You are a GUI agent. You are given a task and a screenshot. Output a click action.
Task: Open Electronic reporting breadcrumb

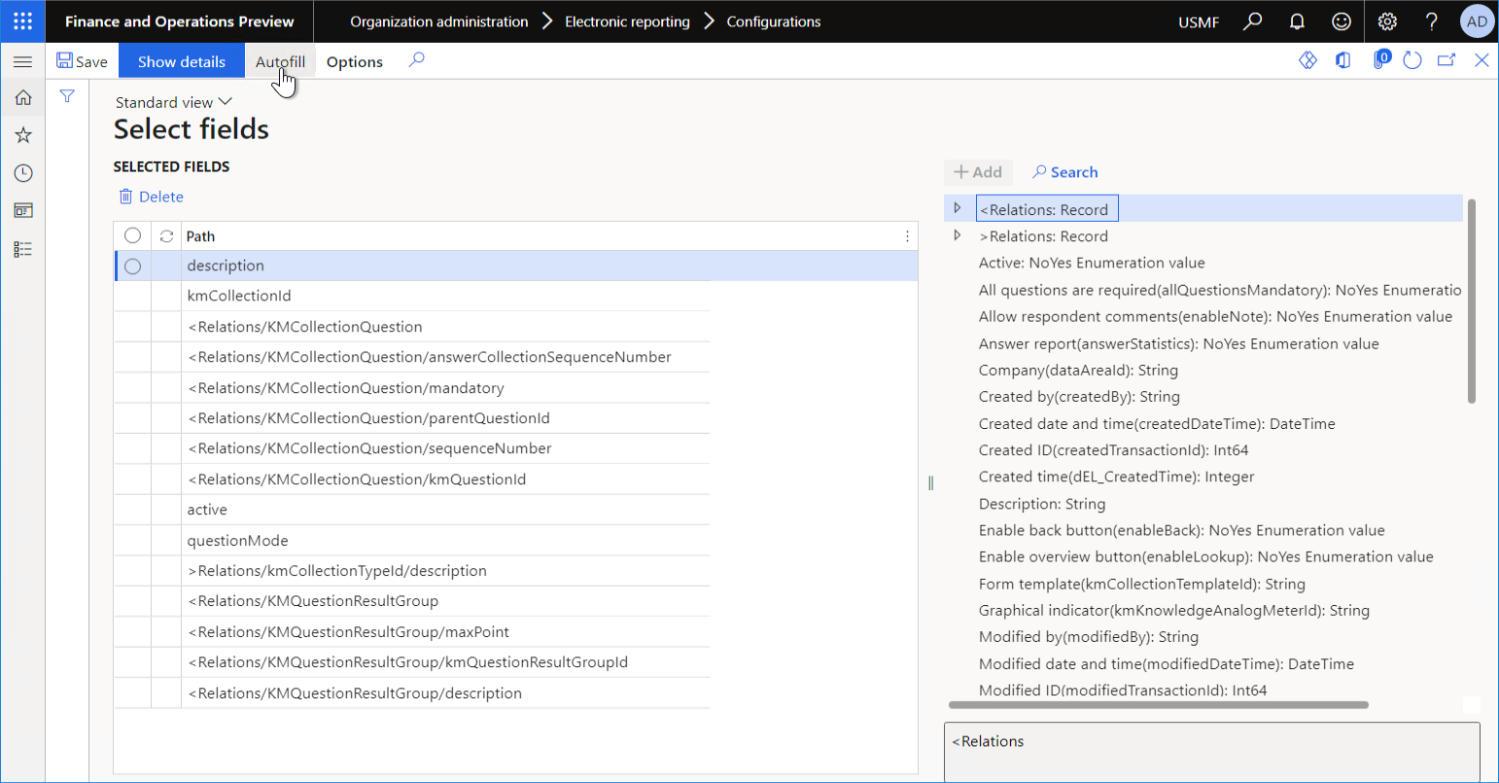[x=627, y=21]
